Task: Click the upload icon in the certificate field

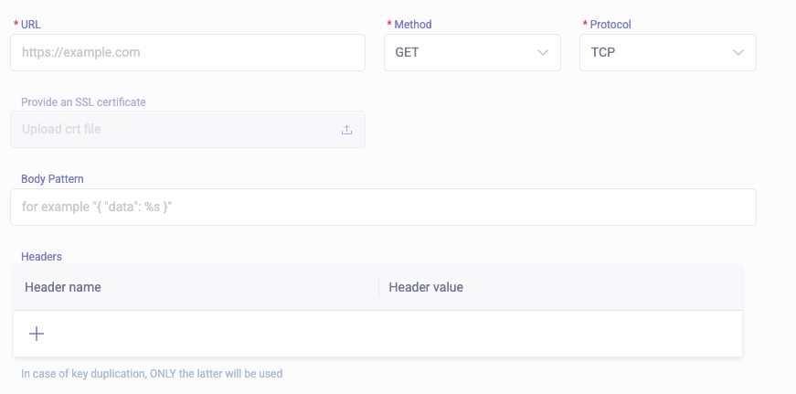Action: point(347,130)
